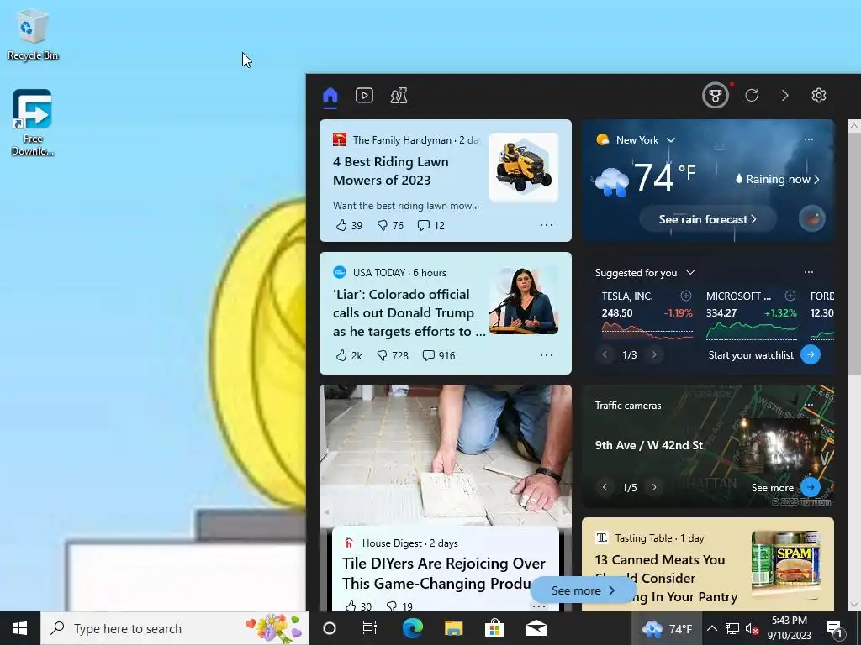This screenshot has height=645, width=861.
Task: Click the 74°F weather taskbar widget
Action: click(x=667, y=628)
